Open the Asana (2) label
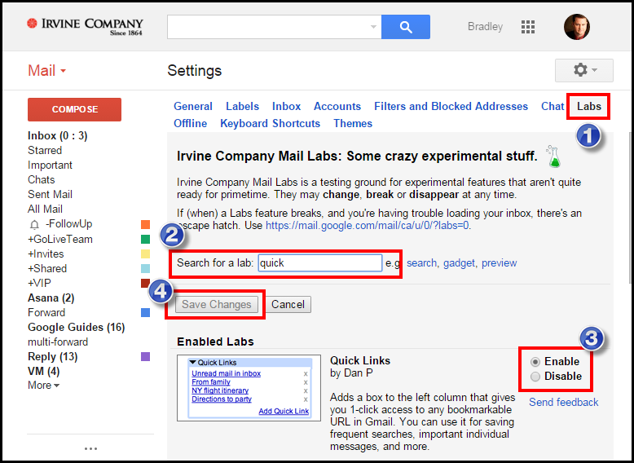634x463 pixels. 51,298
